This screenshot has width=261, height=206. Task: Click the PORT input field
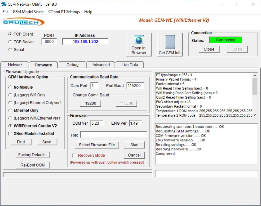coord(49,42)
